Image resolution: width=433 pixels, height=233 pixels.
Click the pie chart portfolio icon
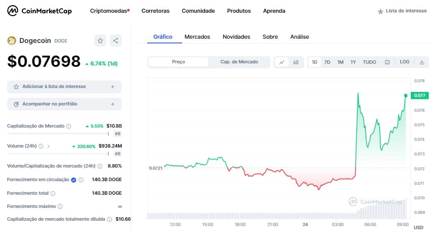[16, 104]
